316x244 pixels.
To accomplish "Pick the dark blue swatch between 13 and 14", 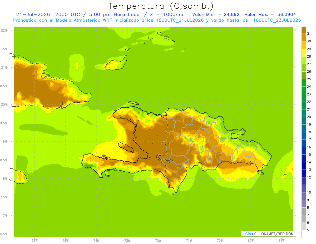I will (x=304, y=166).
